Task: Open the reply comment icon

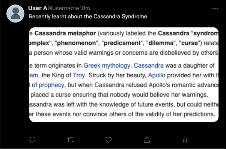Action: tap(32, 140)
